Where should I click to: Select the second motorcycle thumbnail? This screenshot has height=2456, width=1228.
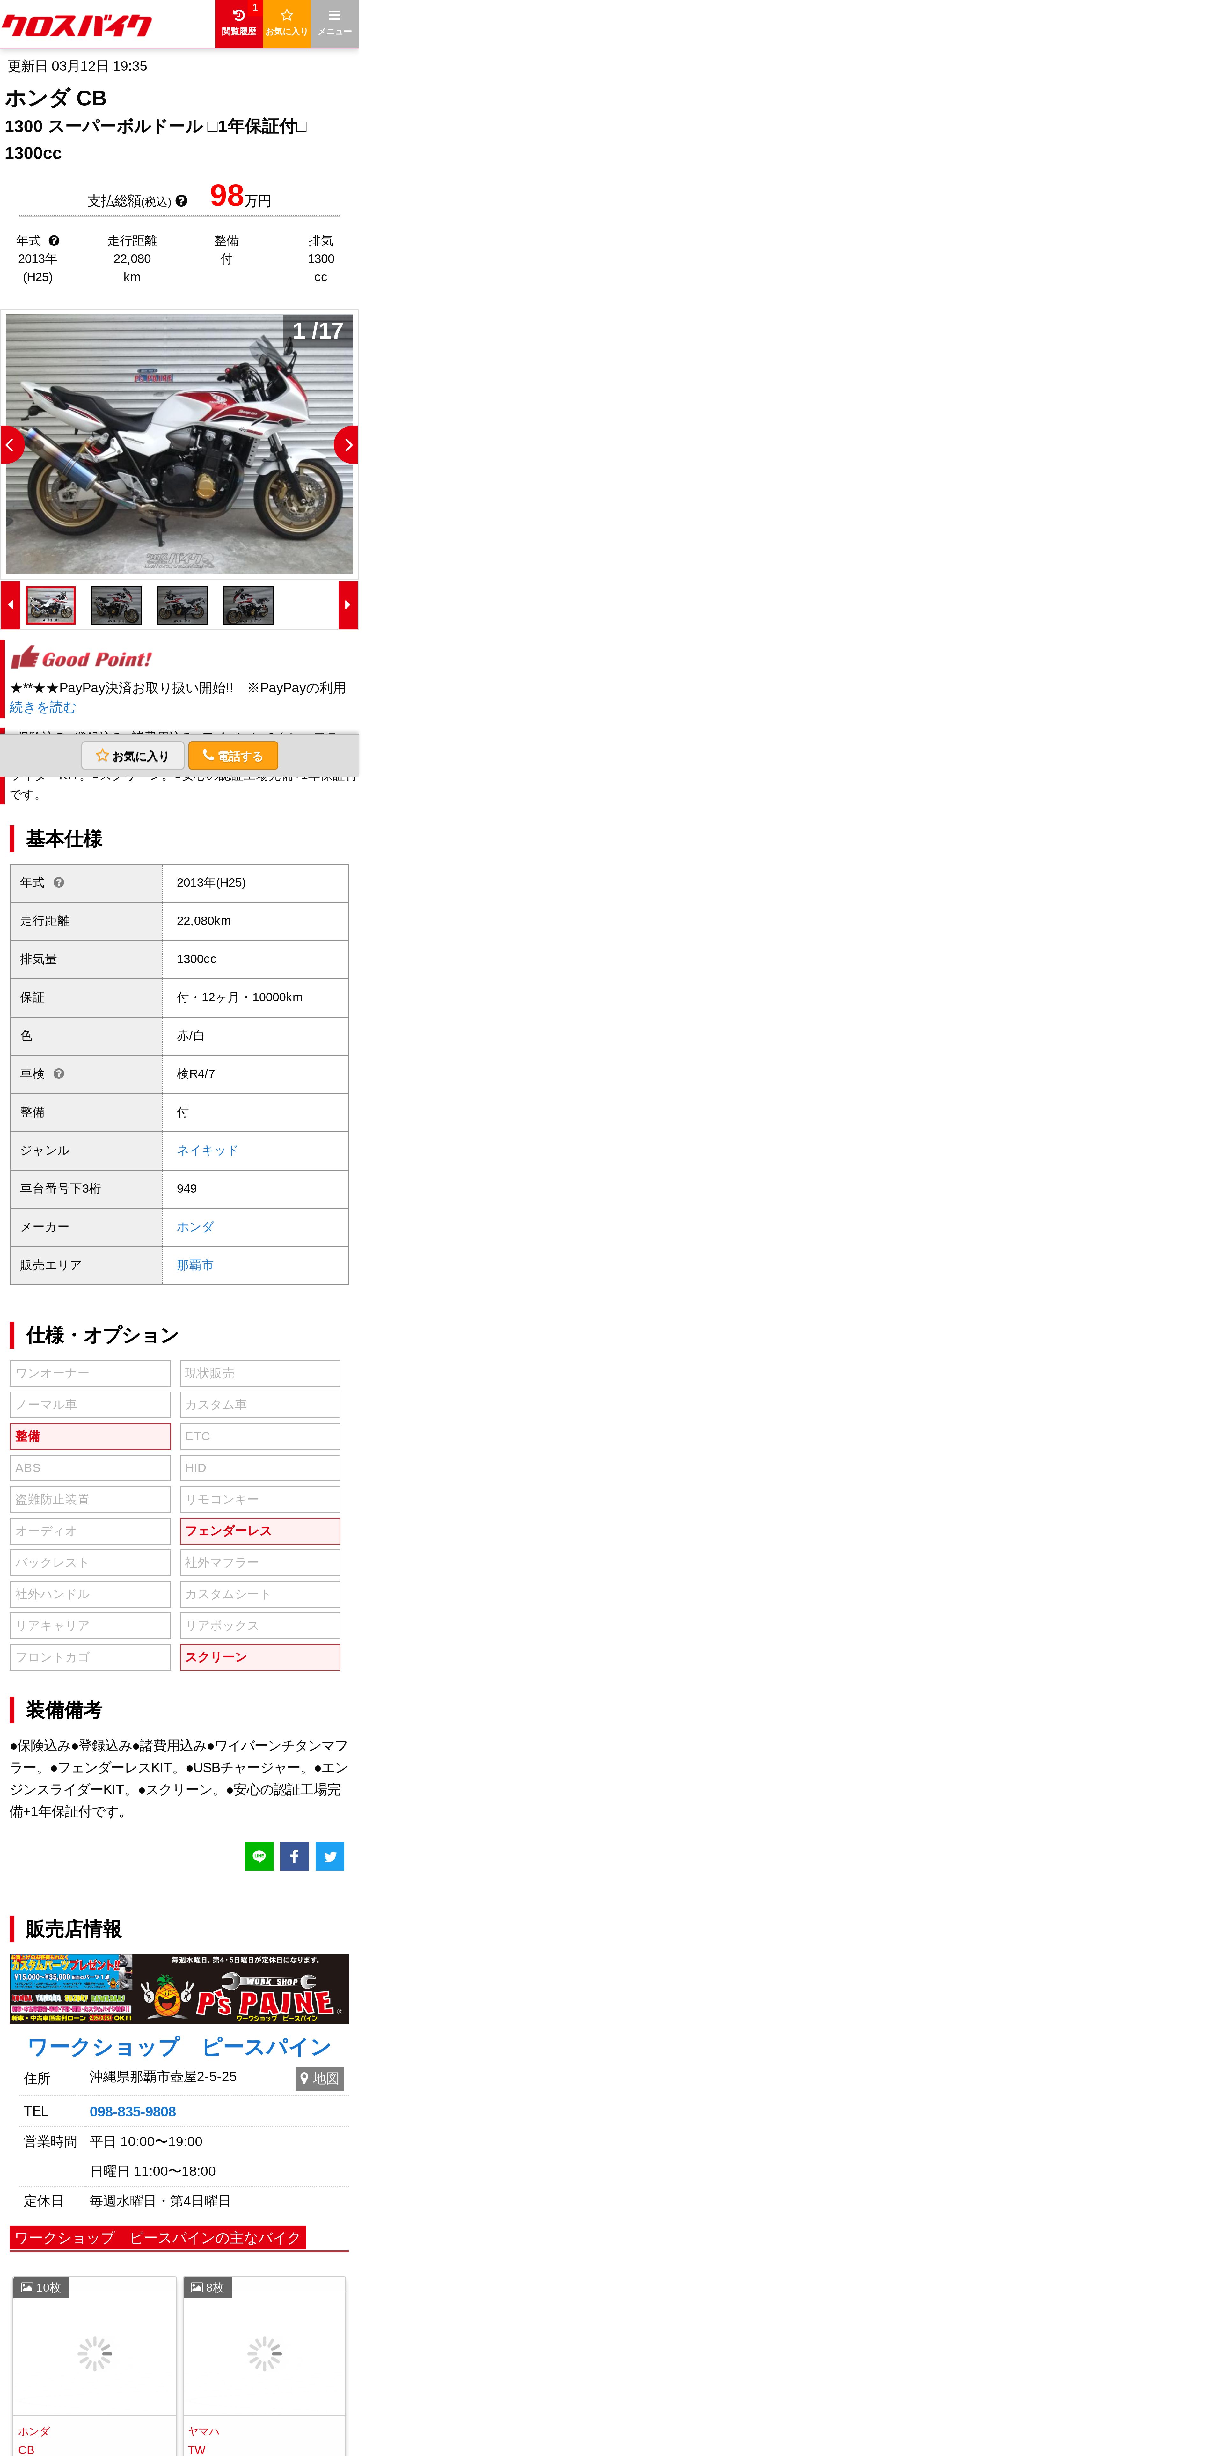pyautogui.click(x=116, y=605)
